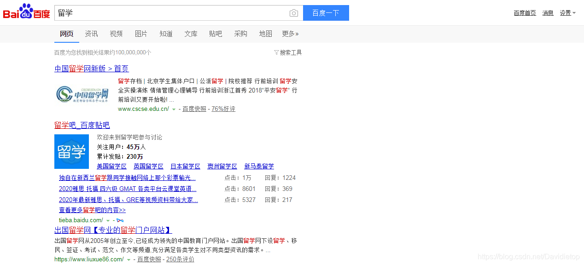Expand dropdown arrow beside www.liuxue86.com
This screenshot has width=584, height=265.
pos(128,260)
